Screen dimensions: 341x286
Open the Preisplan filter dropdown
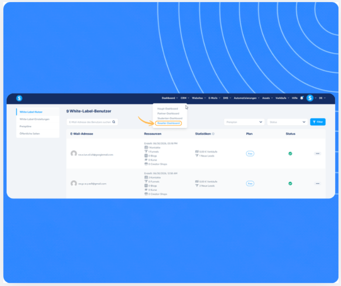(244, 122)
